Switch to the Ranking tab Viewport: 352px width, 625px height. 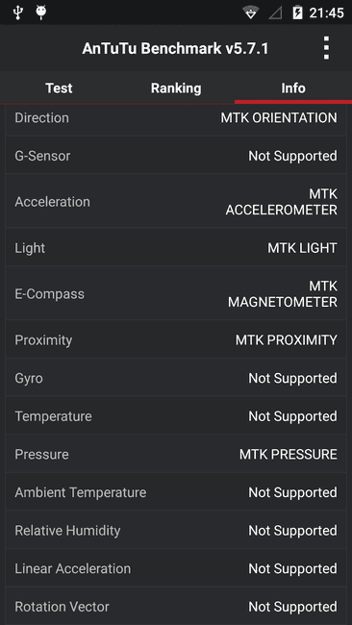click(176, 88)
